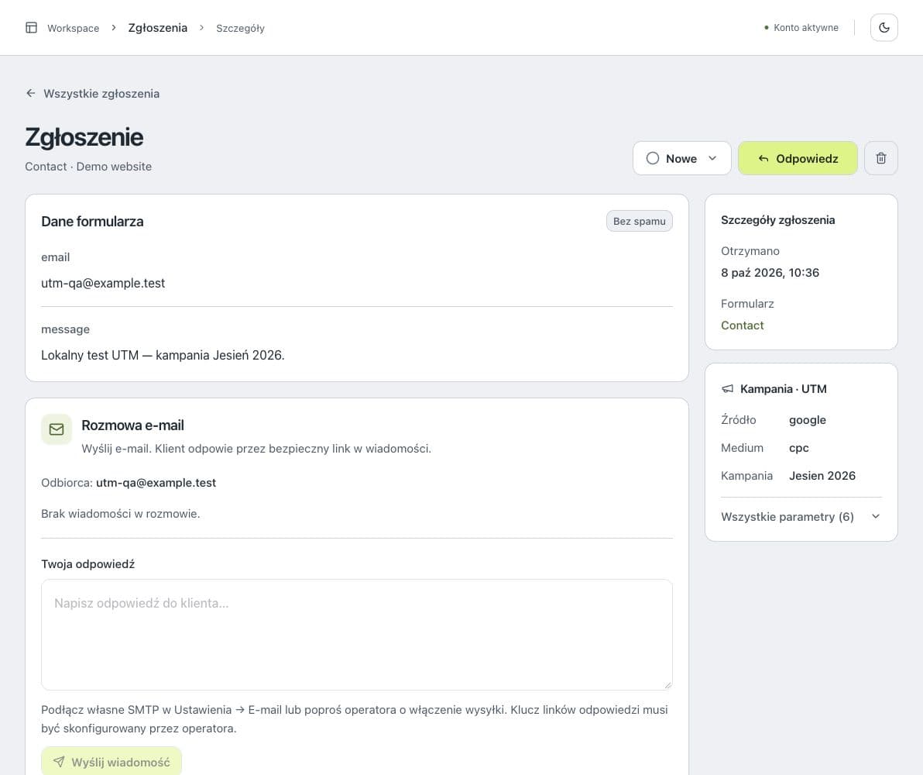This screenshot has width=923, height=775.
Task: Click the received date 8 paź 2026, 10:36
Action: [770, 273]
